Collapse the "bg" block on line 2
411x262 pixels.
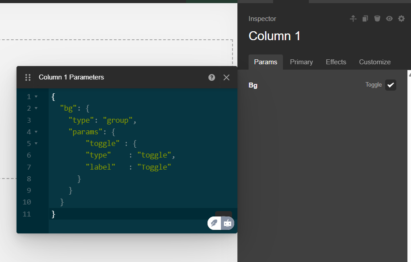coord(36,108)
